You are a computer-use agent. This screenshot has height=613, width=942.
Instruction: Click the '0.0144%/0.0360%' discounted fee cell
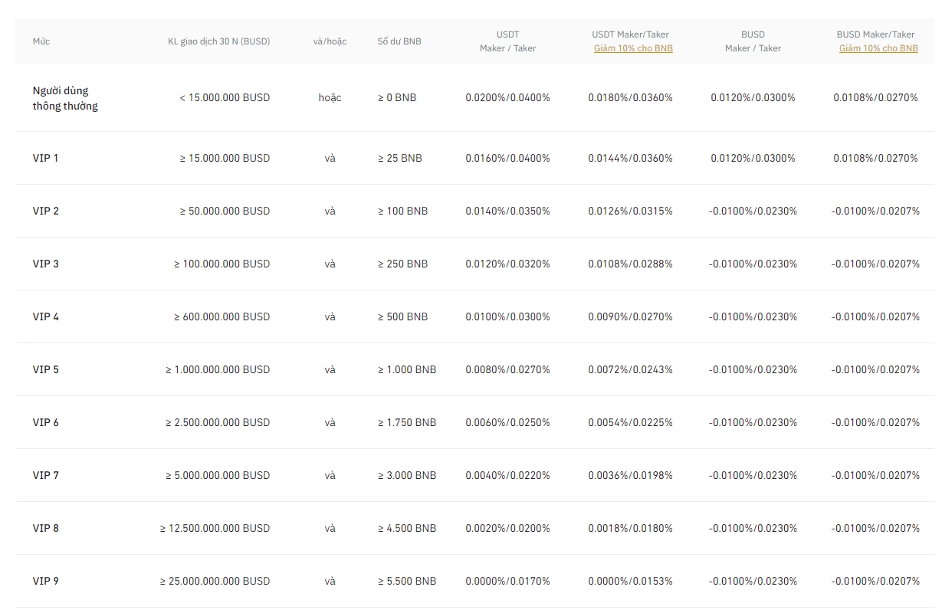pos(630,158)
